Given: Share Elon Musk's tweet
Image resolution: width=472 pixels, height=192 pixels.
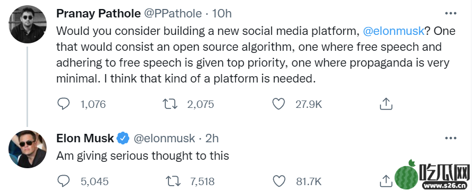Looking at the screenshot, I should pyautogui.click(x=386, y=181).
